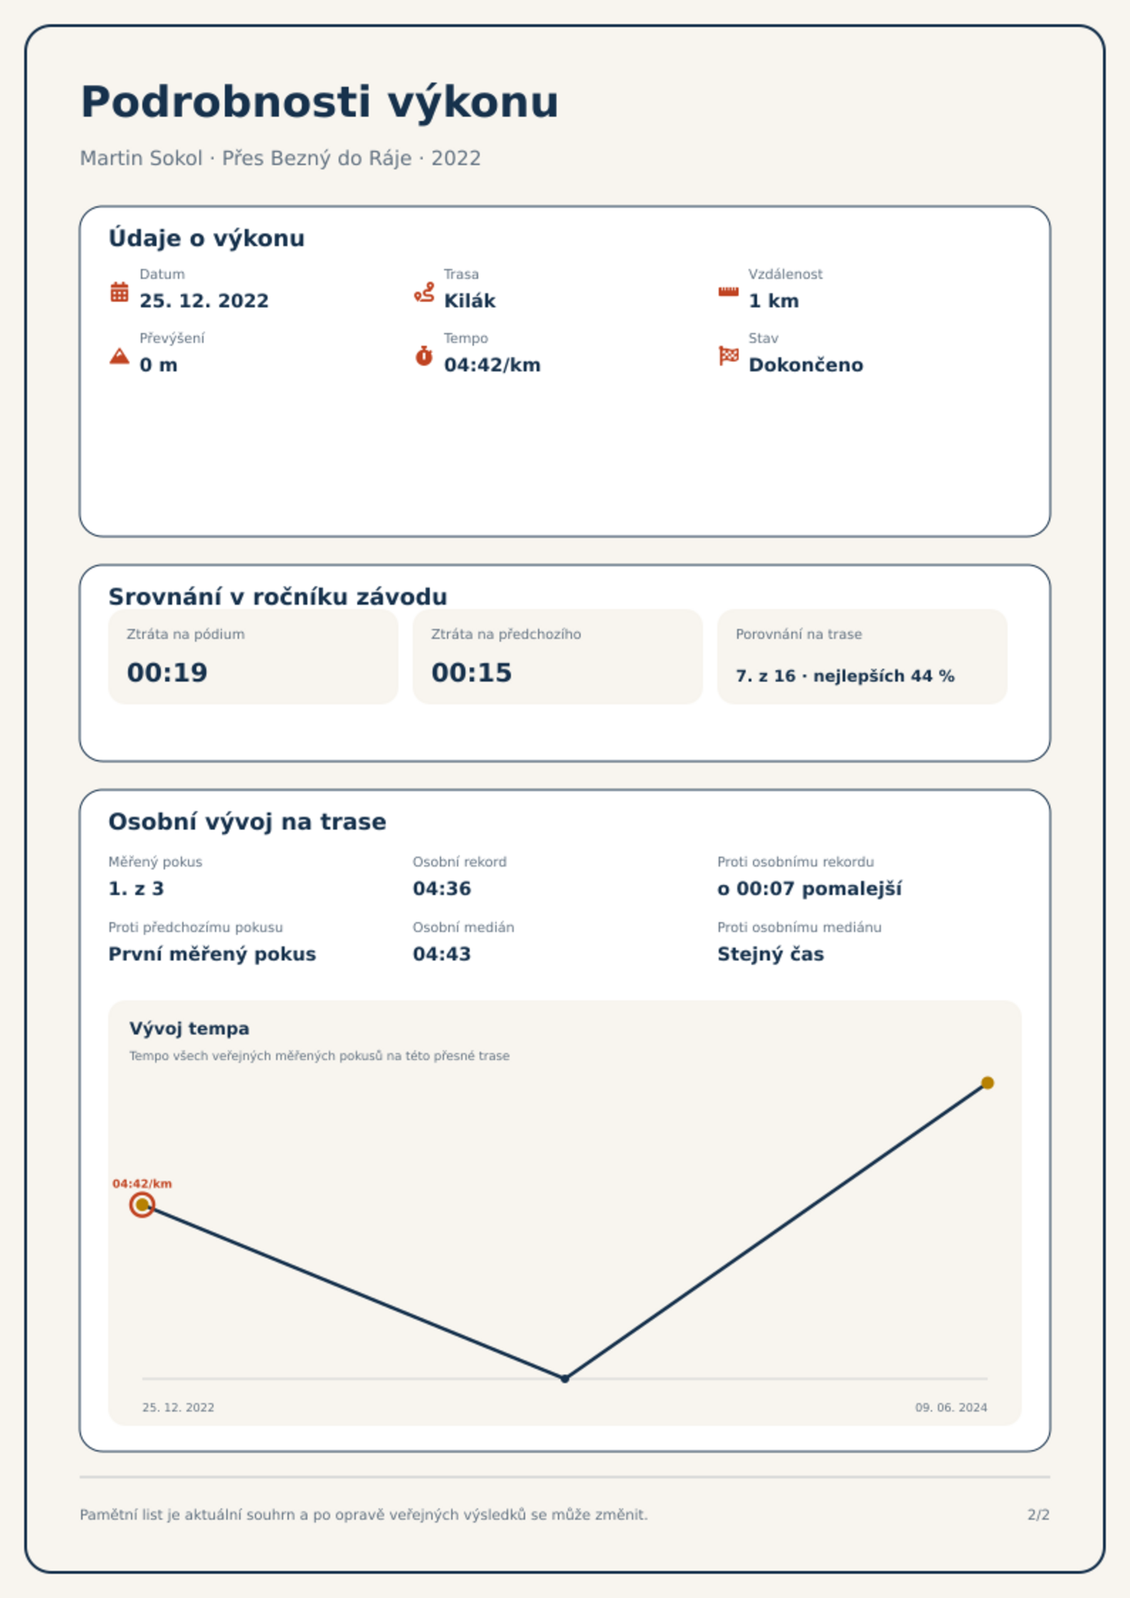1130x1598 pixels.
Task: Click the Martin Sokol subtitle line
Action: [x=280, y=158]
